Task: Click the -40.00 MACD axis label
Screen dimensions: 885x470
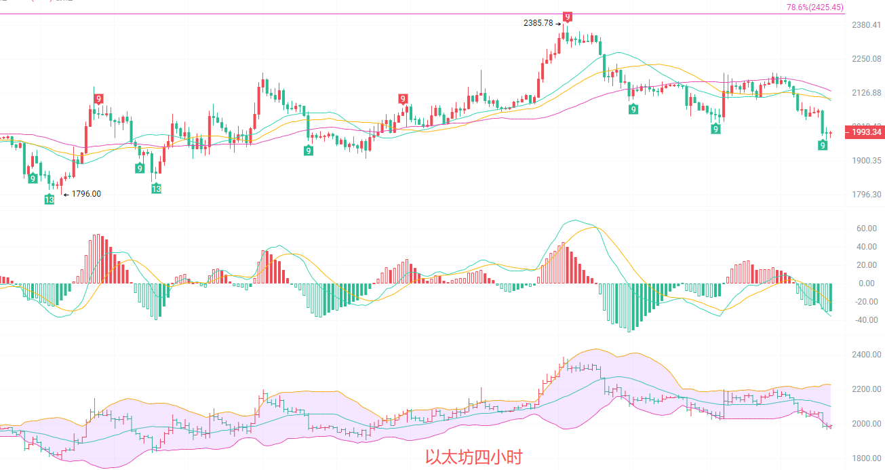Action: (865, 320)
